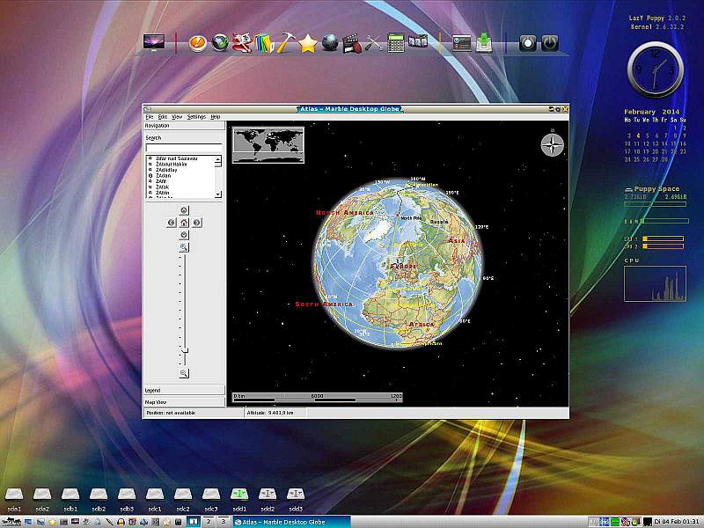Viewport: 704px width, 528px height.
Task: Expand the Map View panel tab
Action: coord(184,402)
